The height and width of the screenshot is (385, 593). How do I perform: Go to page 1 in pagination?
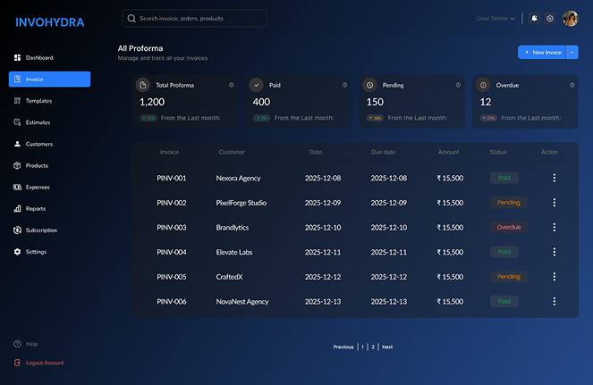[362, 347]
